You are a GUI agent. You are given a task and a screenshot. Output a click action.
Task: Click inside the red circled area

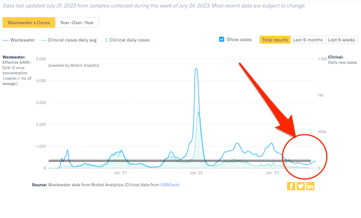[304, 157]
